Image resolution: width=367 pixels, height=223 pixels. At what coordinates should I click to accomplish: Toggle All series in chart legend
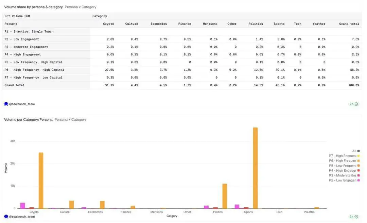click(356, 151)
